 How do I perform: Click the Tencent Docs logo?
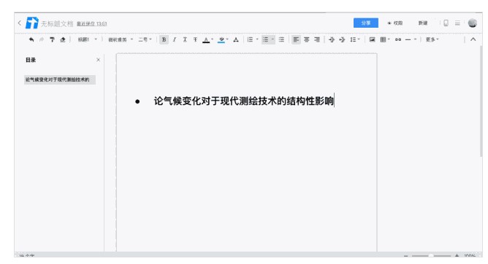[x=31, y=23]
